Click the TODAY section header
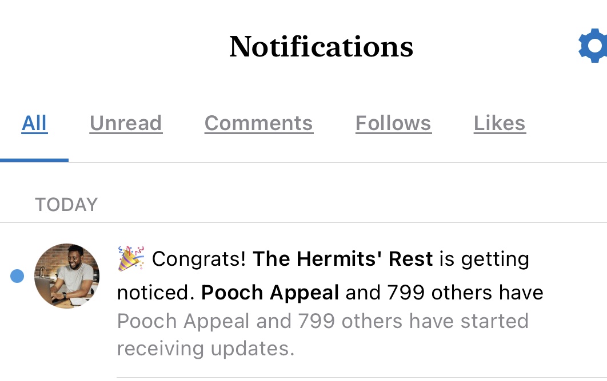The height and width of the screenshot is (381, 607). [66, 205]
